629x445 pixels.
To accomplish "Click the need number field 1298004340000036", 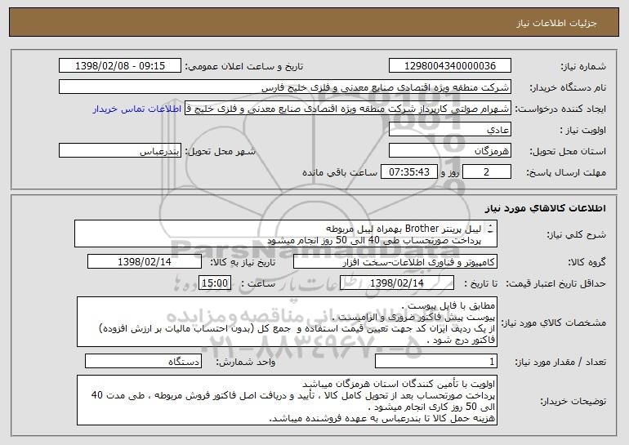I will pyautogui.click(x=449, y=66).
